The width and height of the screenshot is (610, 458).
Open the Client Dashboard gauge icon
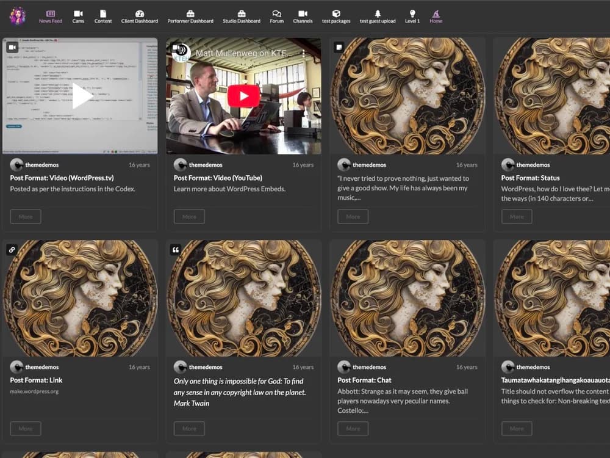[x=140, y=16]
